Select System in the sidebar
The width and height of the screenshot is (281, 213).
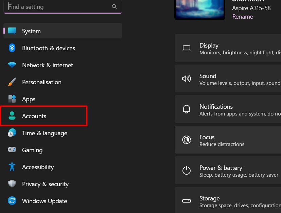(31, 31)
